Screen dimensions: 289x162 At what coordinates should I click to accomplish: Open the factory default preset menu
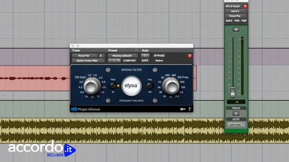tap(123, 56)
